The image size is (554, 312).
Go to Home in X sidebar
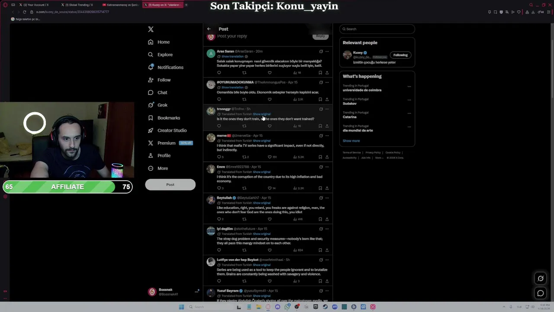click(x=159, y=42)
